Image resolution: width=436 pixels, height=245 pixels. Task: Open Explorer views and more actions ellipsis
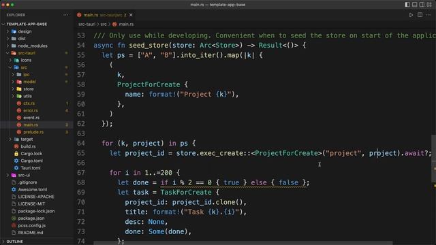pos(65,15)
